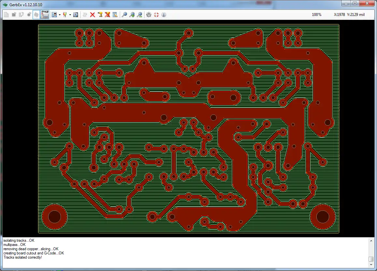This screenshot has width=377, height=271.
Task: Click the log panel scrollbar up arrow
Action: tap(371, 240)
